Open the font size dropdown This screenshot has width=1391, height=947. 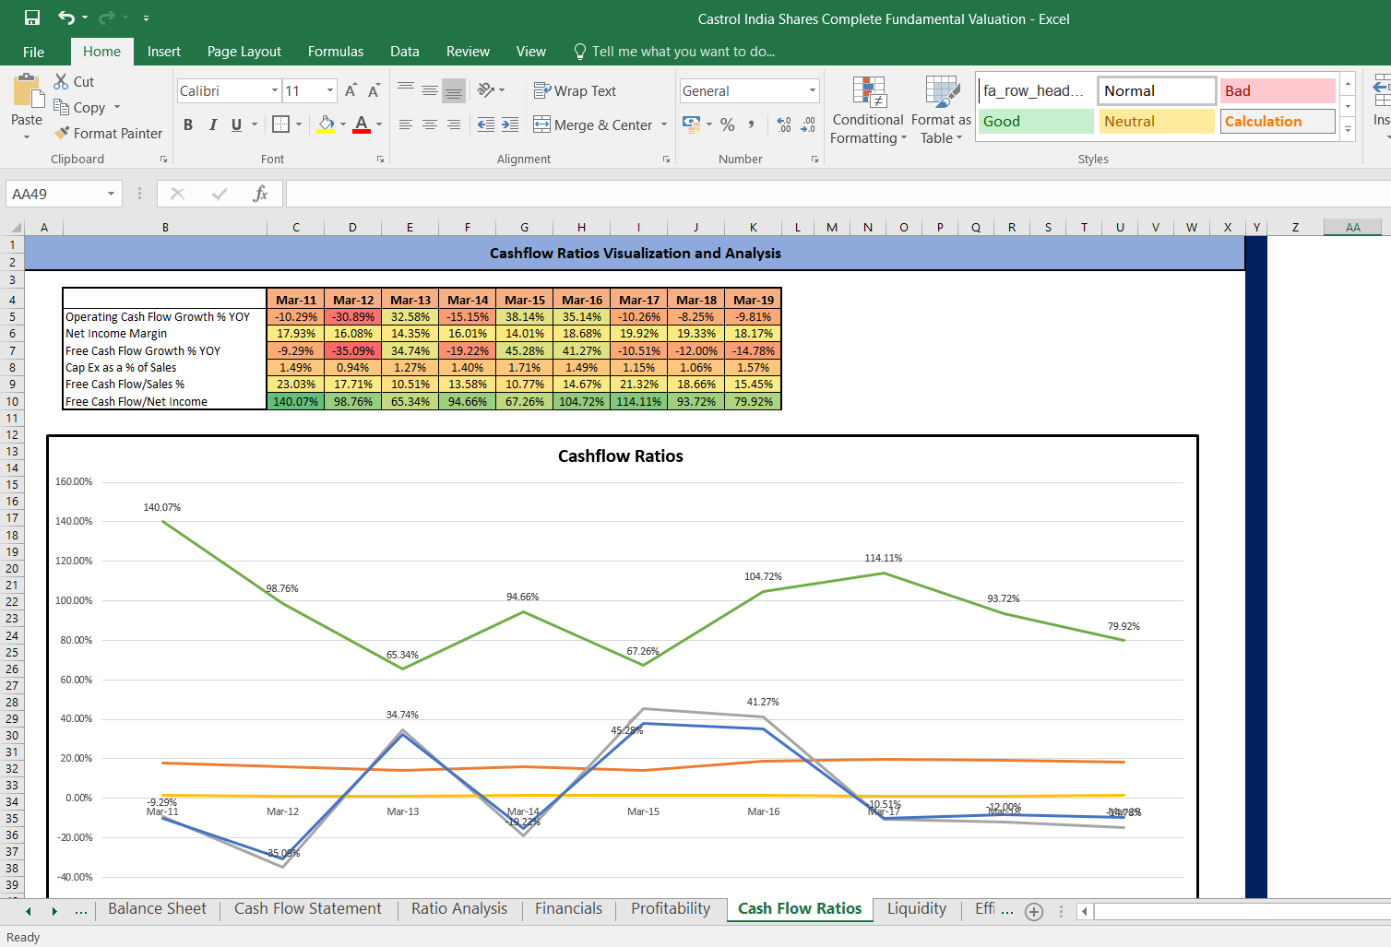pos(330,90)
